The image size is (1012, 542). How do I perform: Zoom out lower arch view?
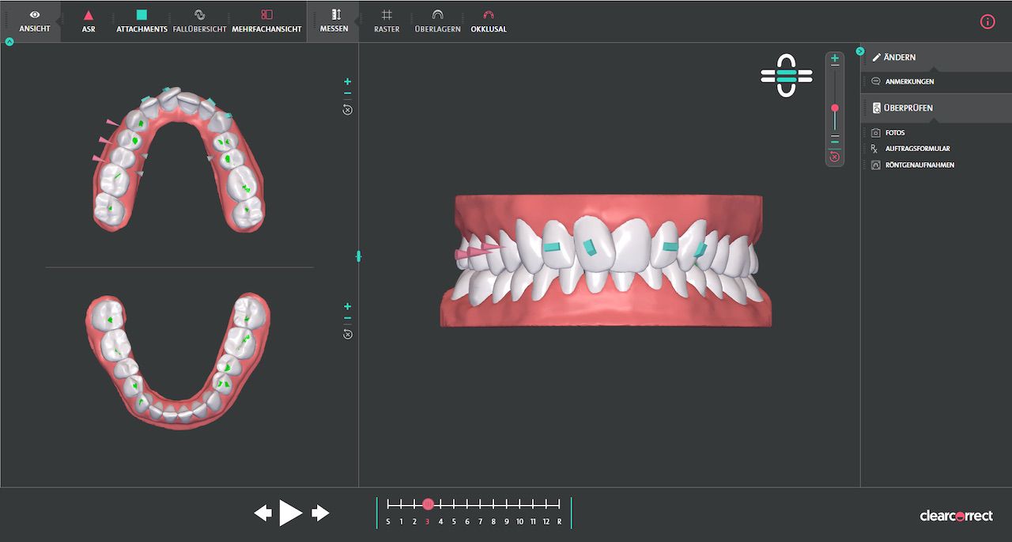347,320
